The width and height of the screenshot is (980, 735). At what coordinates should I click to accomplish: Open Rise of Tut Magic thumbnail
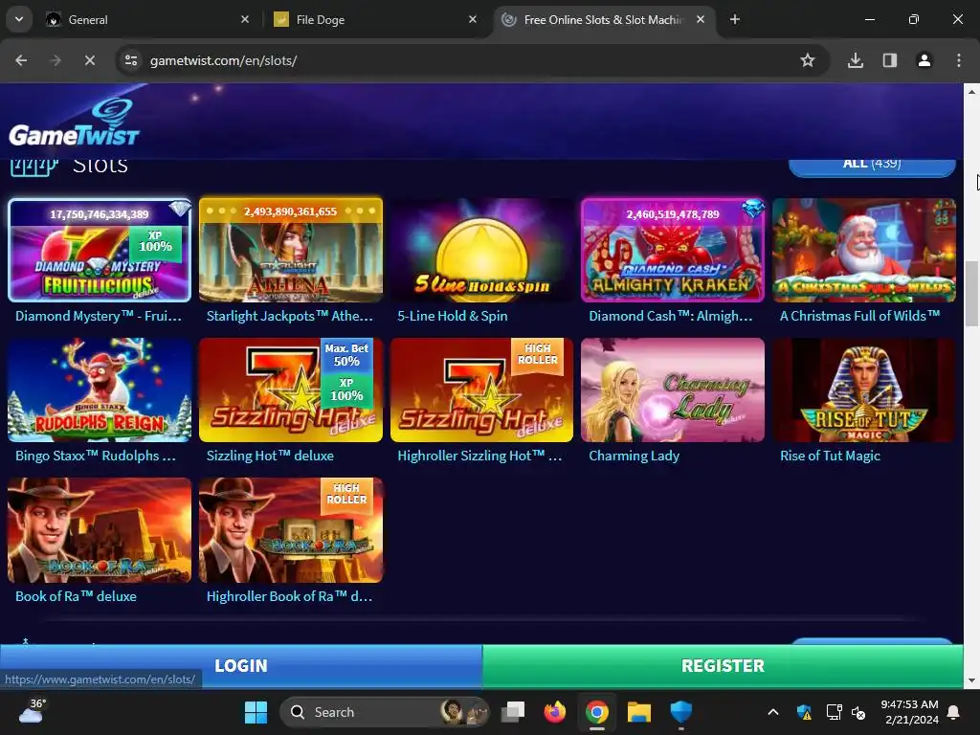coord(864,390)
